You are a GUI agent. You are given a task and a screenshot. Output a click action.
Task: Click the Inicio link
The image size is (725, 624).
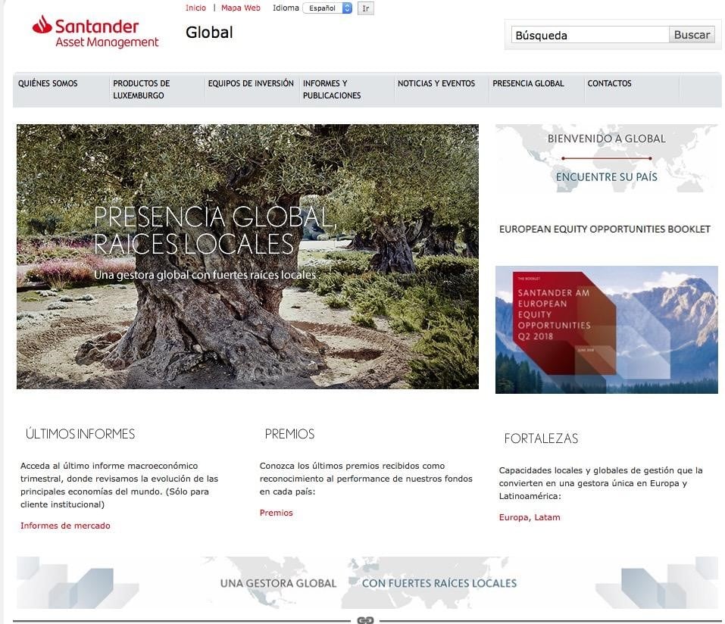click(195, 8)
